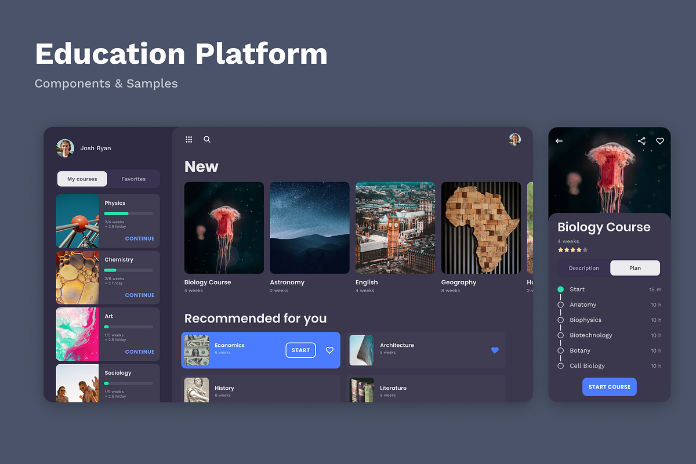The height and width of the screenshot is (464, 696).
Task: Click Architecture building thumbnail
Action: 362,350
